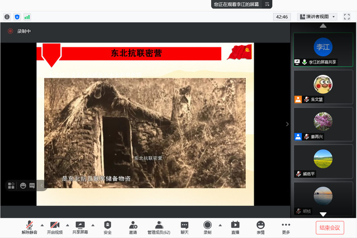This screenshot has width=357, height=238.
Task: Collapse the participant side panel arrow
Action: click(287, 124)
